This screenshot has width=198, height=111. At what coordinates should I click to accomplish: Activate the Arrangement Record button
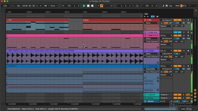coord(92,6)
